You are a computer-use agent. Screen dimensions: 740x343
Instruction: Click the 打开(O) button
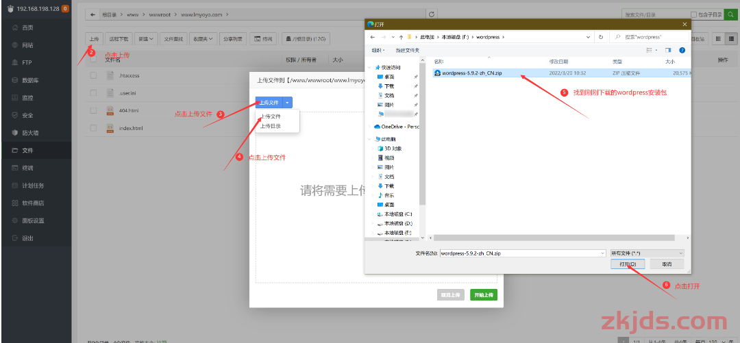point(627,264)
